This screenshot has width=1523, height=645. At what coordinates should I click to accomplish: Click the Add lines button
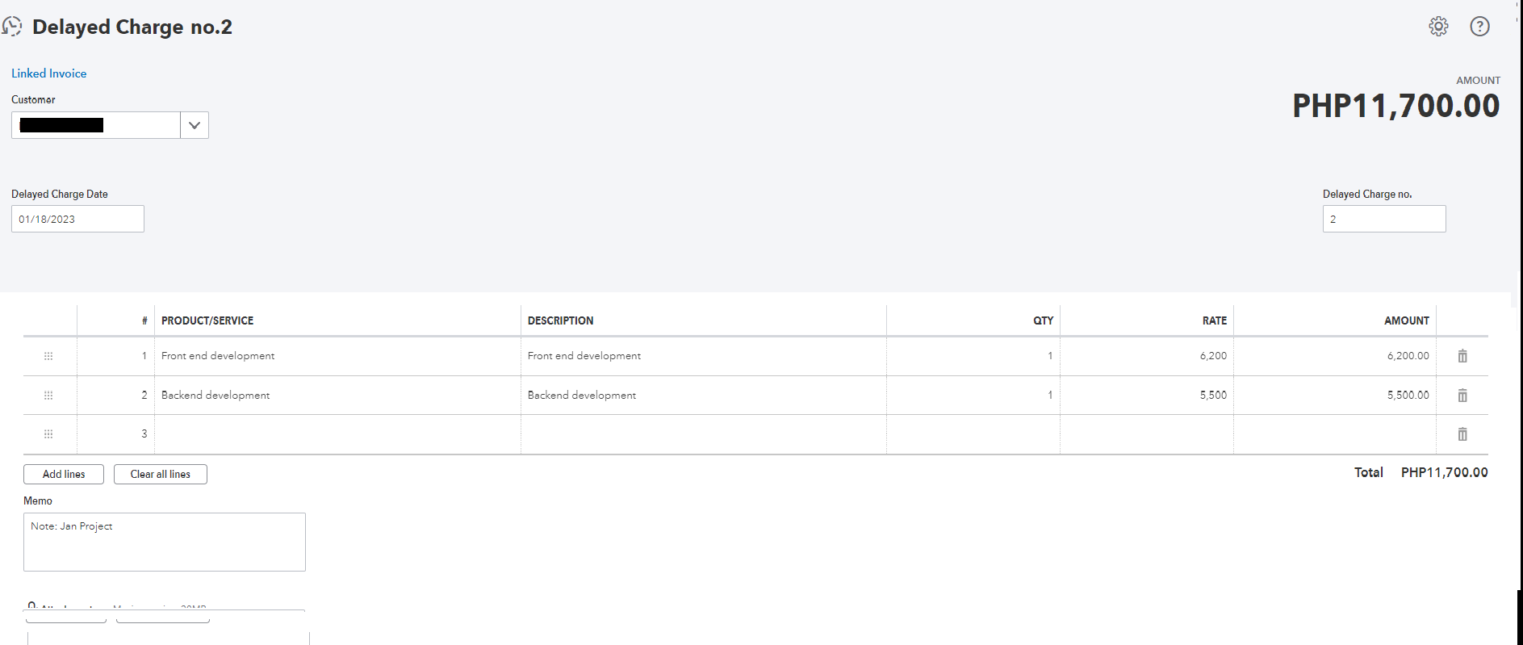pyautogui.click(x=64, y=475)
